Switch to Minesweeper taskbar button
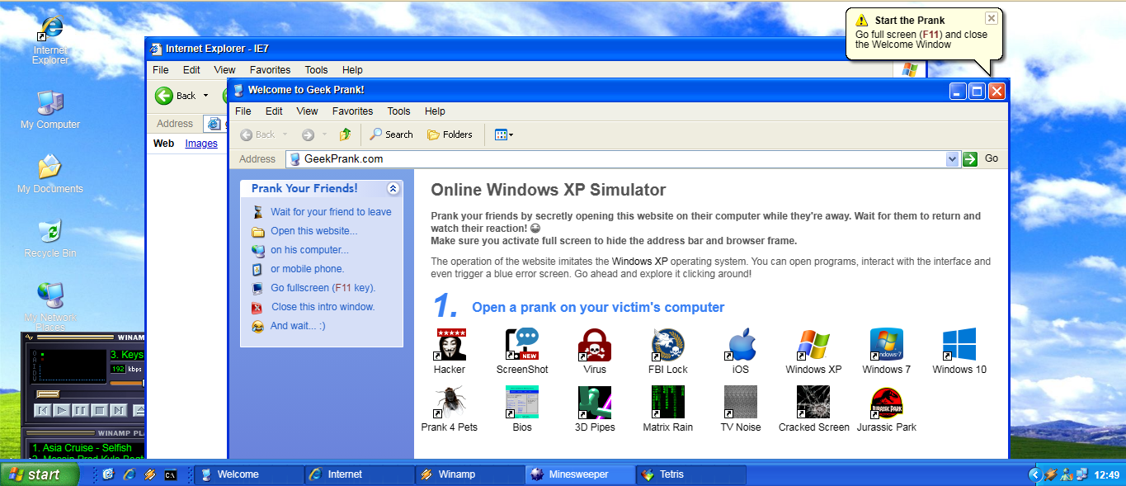The height and width of the screenshot is (486, 1126). pyautogui.click(x=580, y=474)
